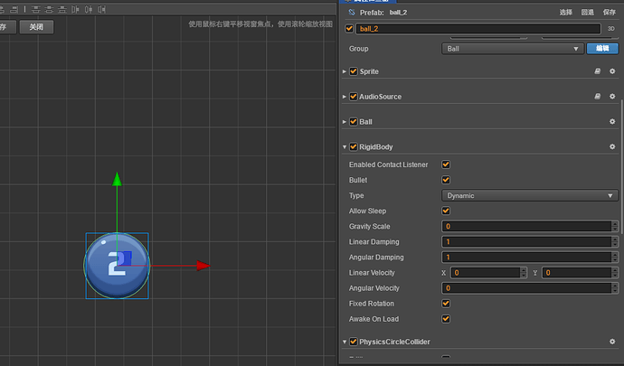Open the Sprite component help document icon
Image resolution: width=624 pixels, height=366 pixels.
[x=598, y=71]
